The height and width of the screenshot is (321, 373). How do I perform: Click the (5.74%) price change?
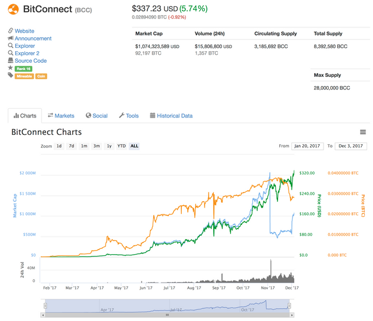pyautogui.click(x=193, y=9)
